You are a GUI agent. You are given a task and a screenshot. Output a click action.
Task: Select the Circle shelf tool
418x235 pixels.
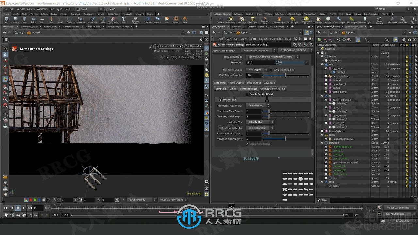tap(69, 20)
